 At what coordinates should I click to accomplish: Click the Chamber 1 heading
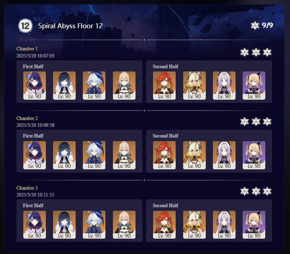pos(27,49)
